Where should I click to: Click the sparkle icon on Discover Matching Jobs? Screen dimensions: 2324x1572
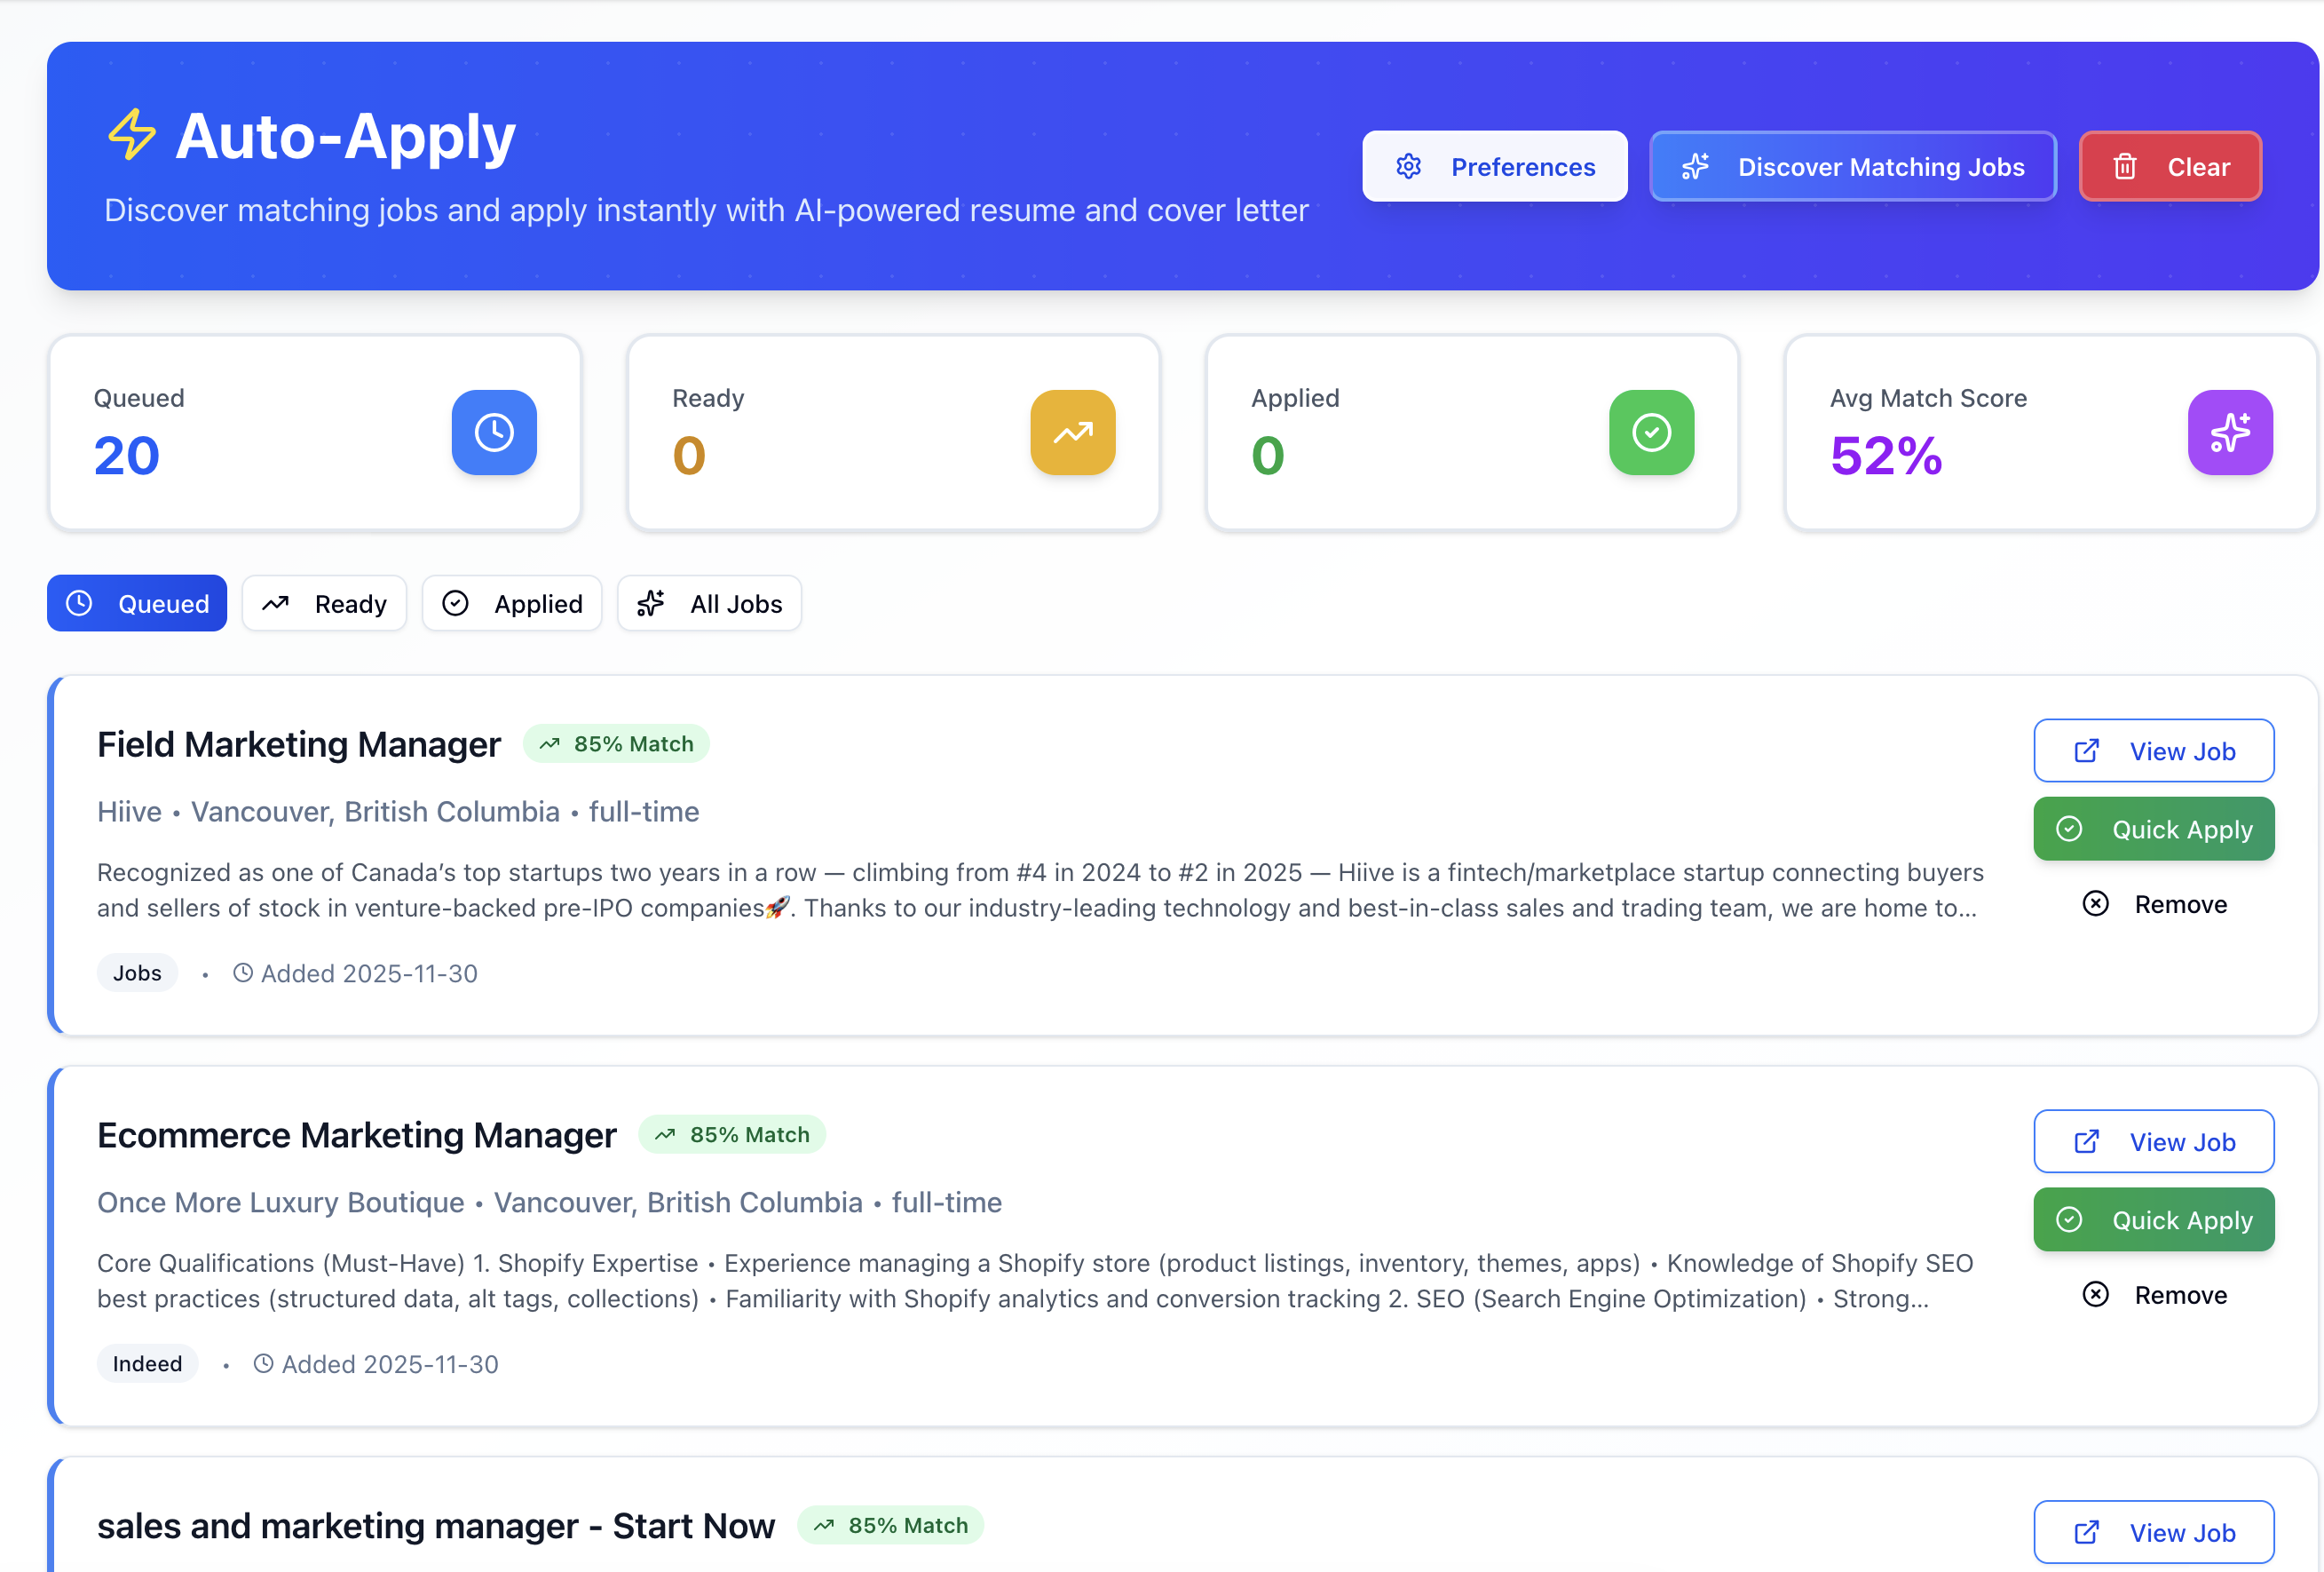pyautogui.click(x=1696, y=166)
